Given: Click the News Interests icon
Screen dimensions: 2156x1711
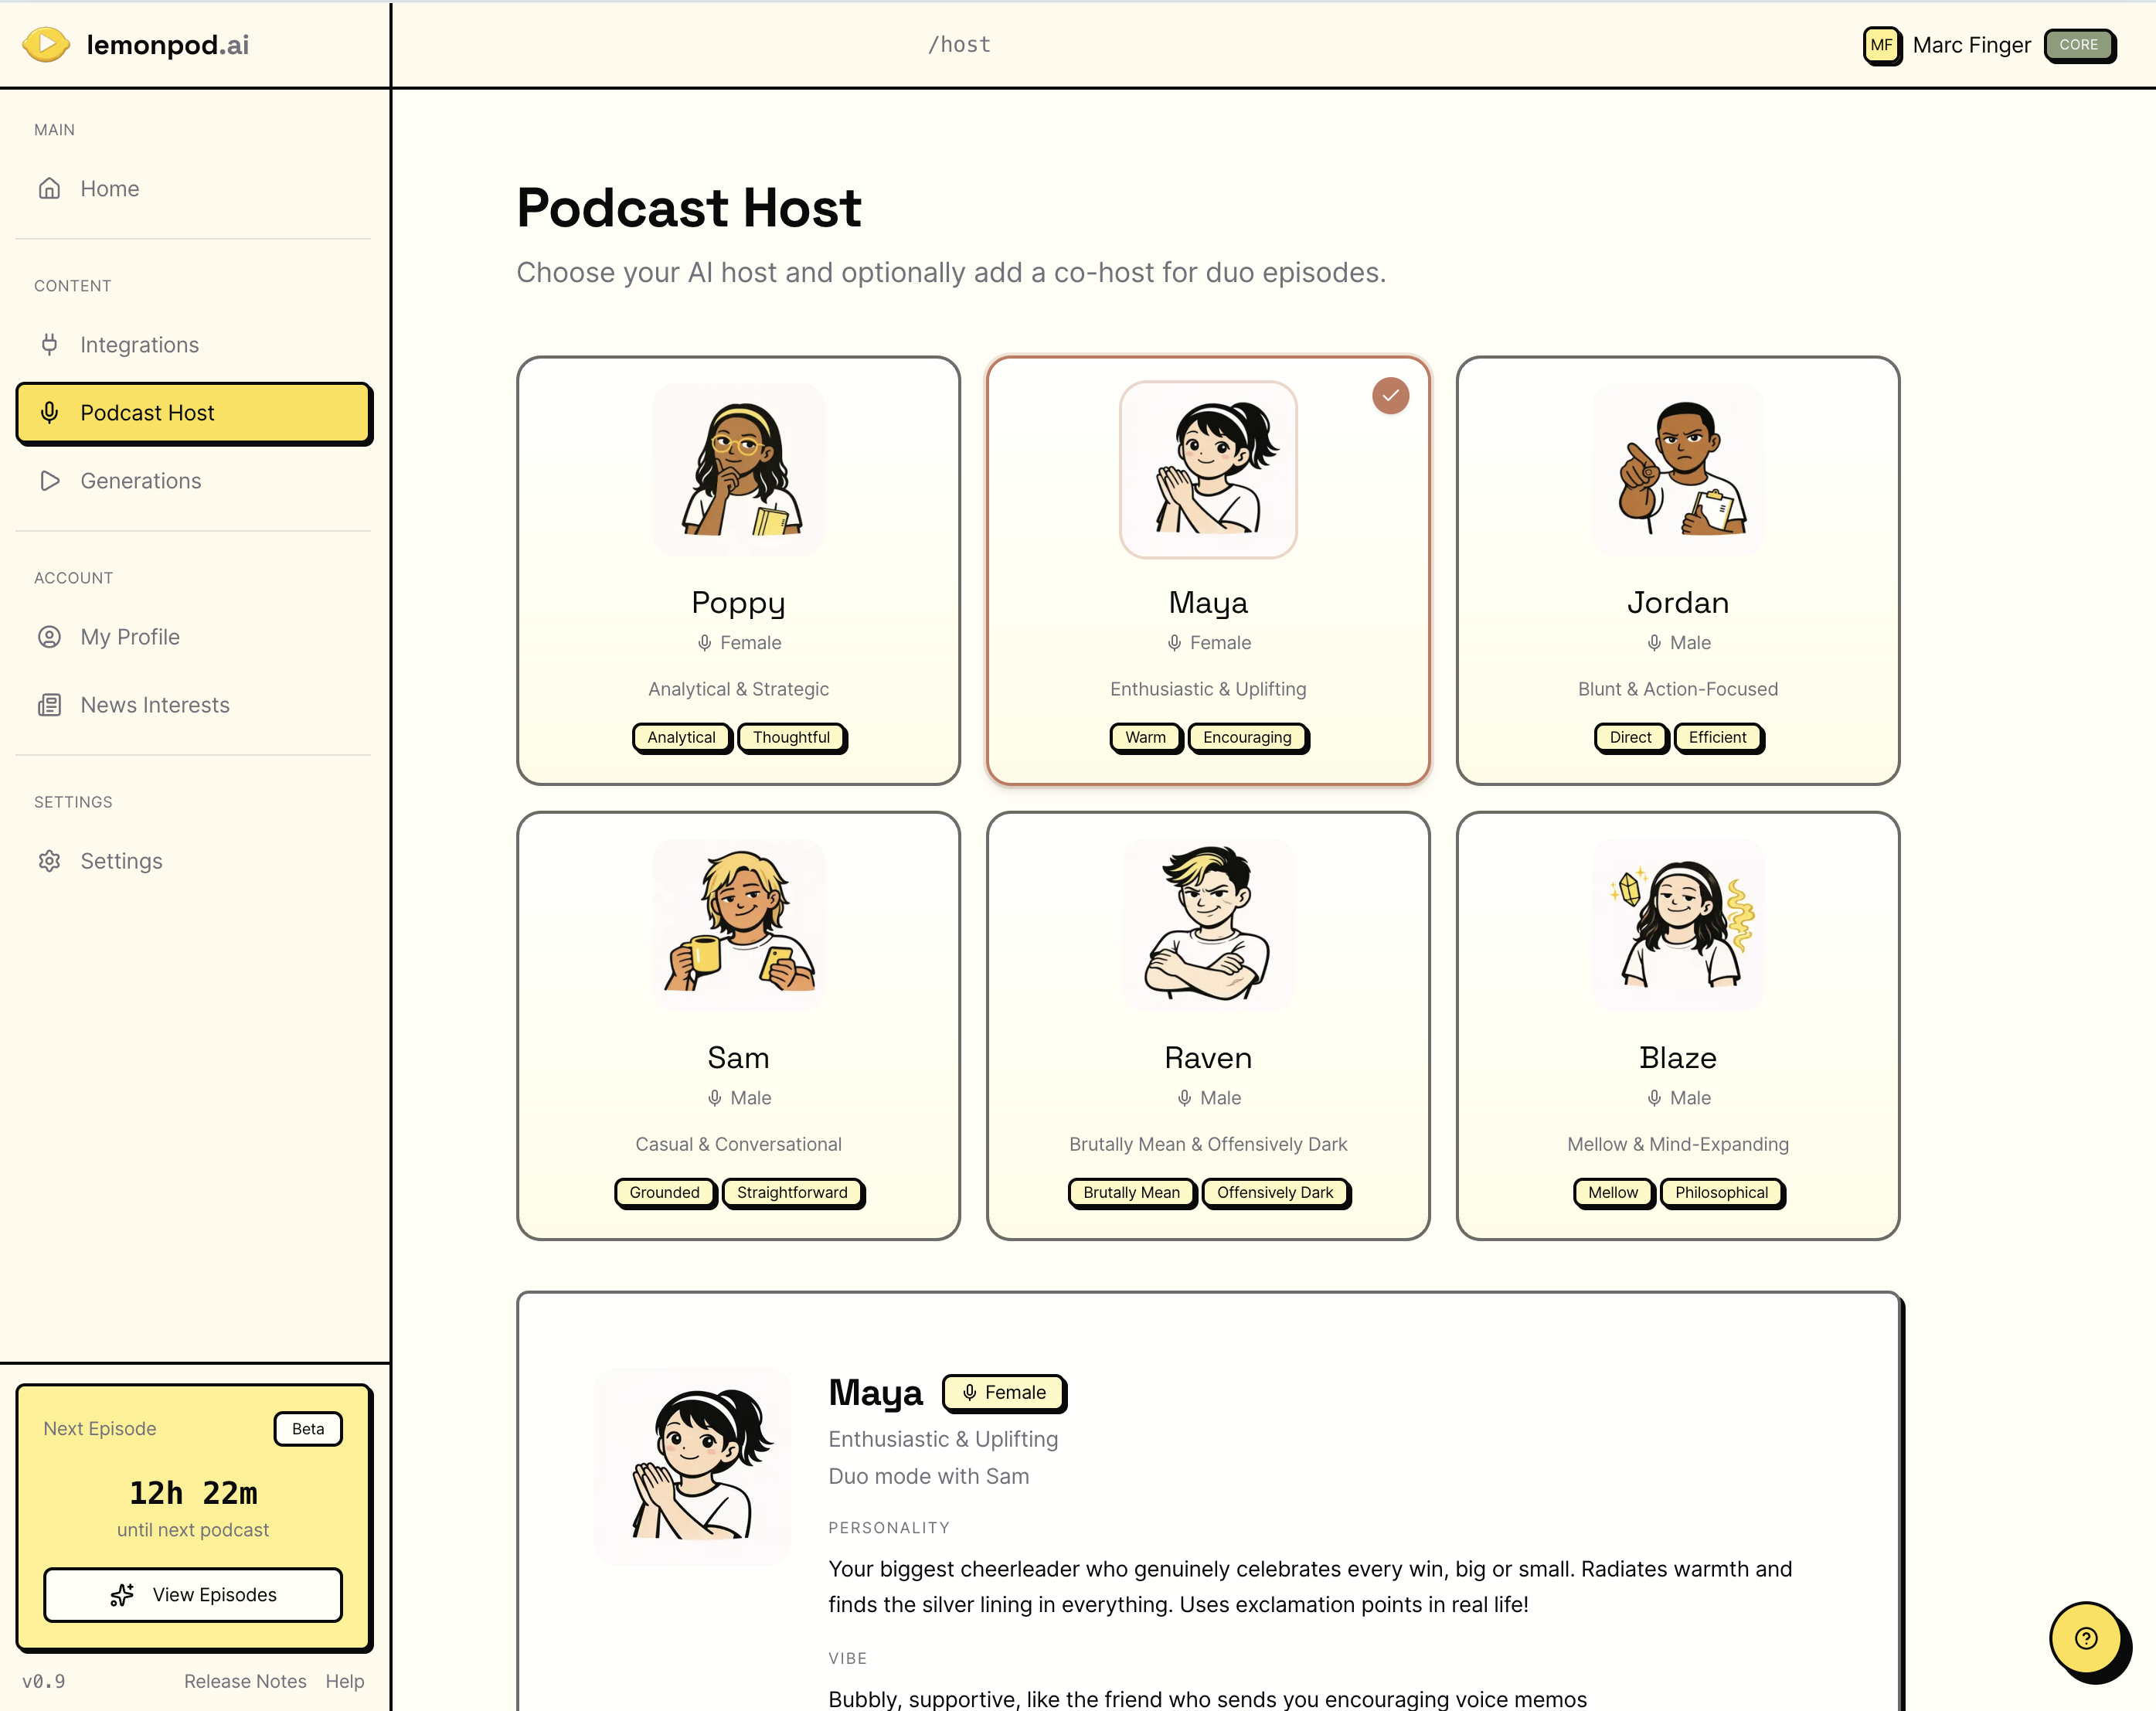Looking at the screenshot, I should [x=50, y=705].
